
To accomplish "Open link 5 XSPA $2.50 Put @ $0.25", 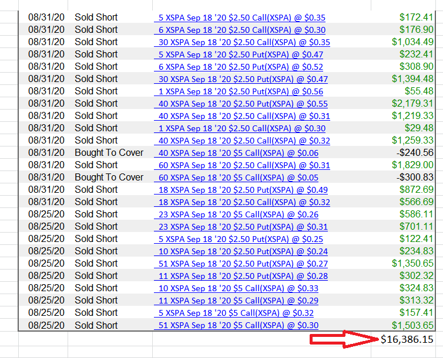I will pyautogui.click(x=239, y=239).
